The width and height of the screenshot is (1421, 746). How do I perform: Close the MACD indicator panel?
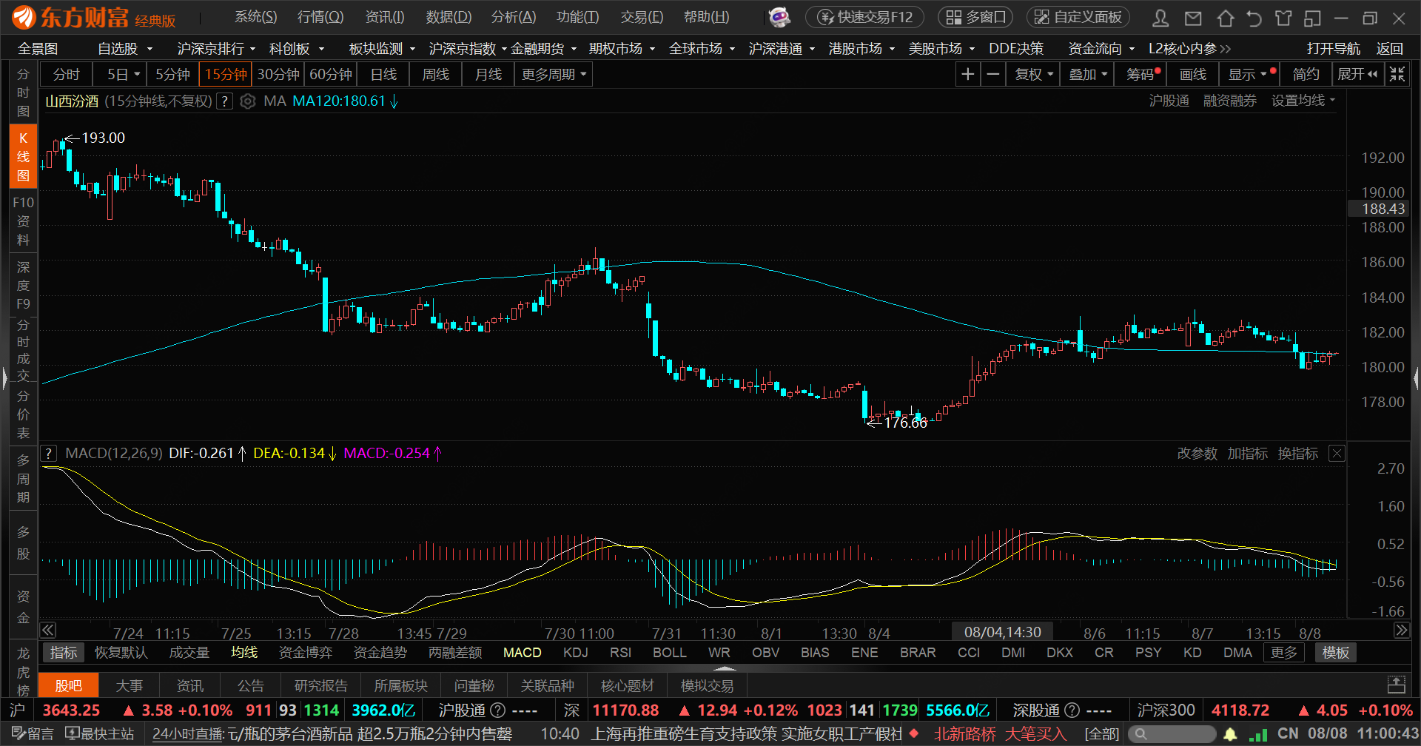coord(1337,454)
